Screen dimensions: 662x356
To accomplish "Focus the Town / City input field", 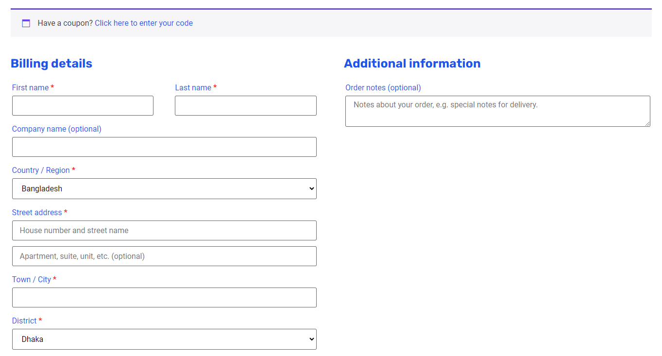I will (x=164, y=297).
